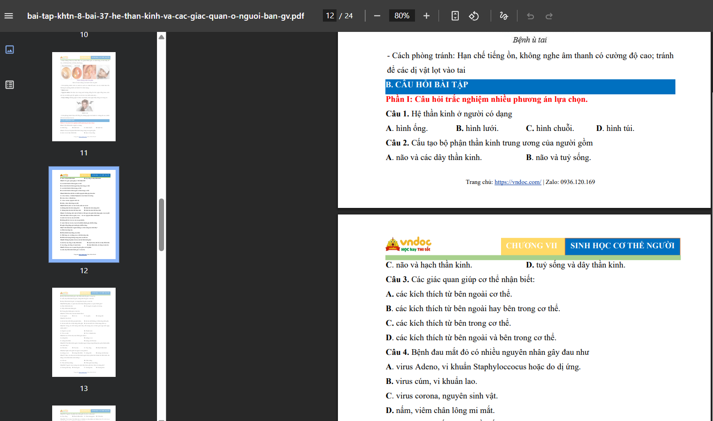Click answer 'A. hình ống.'
Image resolution: width=713 pixels, height=421 pixels.
[x=407, y=128]
